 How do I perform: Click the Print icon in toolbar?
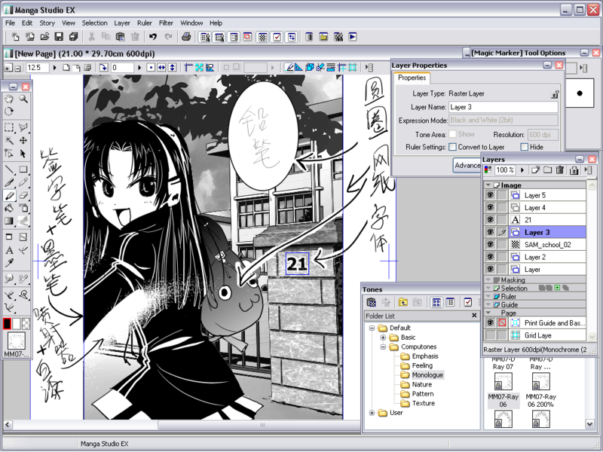click(x=186, y=37)
